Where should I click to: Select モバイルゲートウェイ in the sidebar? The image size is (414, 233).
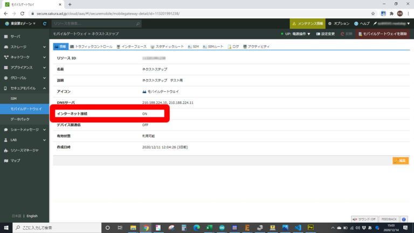pos(24,109)
